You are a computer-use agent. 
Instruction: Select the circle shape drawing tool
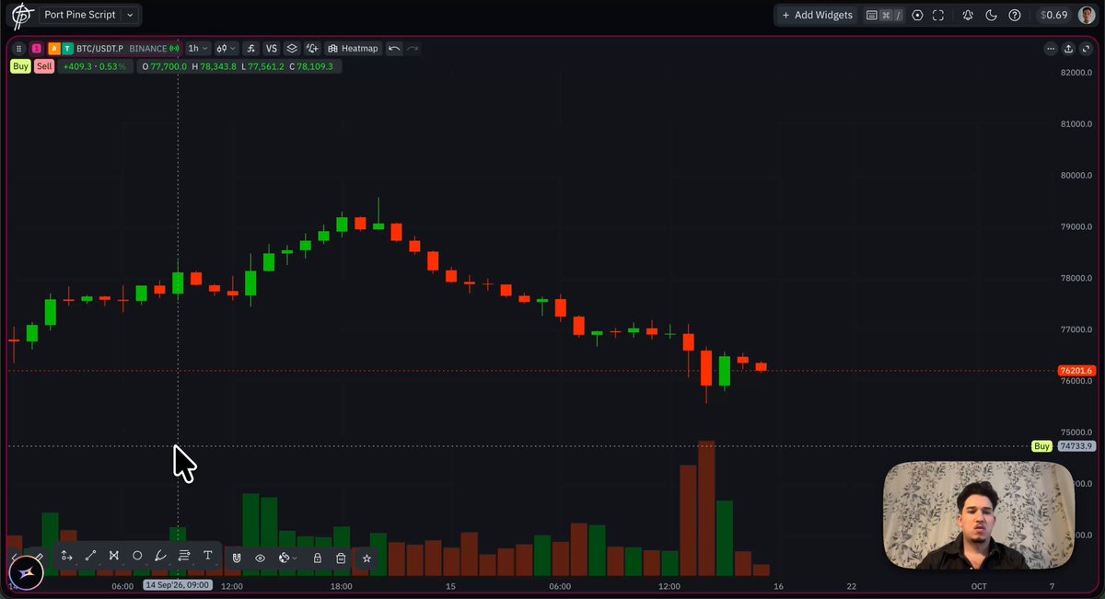[x=137, y=556]
